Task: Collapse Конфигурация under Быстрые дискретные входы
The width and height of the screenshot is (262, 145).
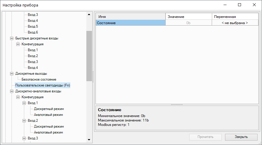Action: 18,44
